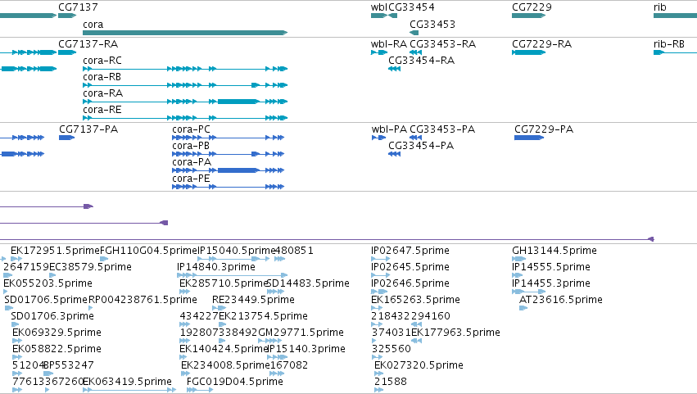The image size is (697, 394).
Task: Click the 325560 feature label
Action: 391,349
